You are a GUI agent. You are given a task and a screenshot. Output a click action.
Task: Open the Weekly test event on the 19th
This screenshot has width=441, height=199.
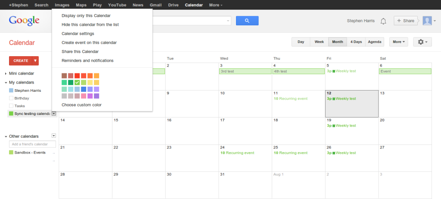[x=342, y=126]
